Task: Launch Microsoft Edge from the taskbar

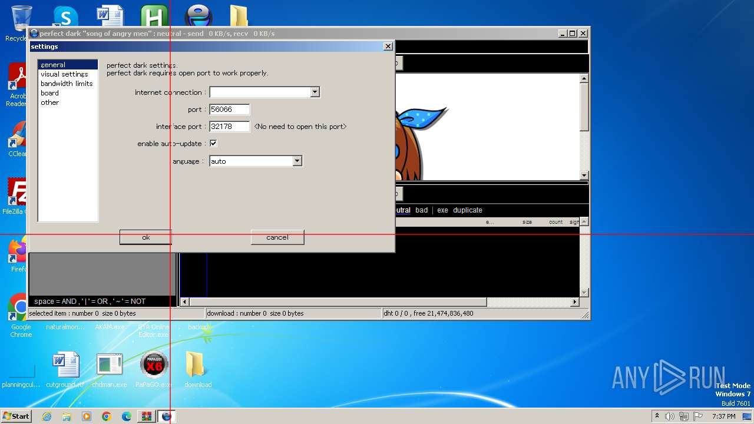Action: [x=127, y=416]
